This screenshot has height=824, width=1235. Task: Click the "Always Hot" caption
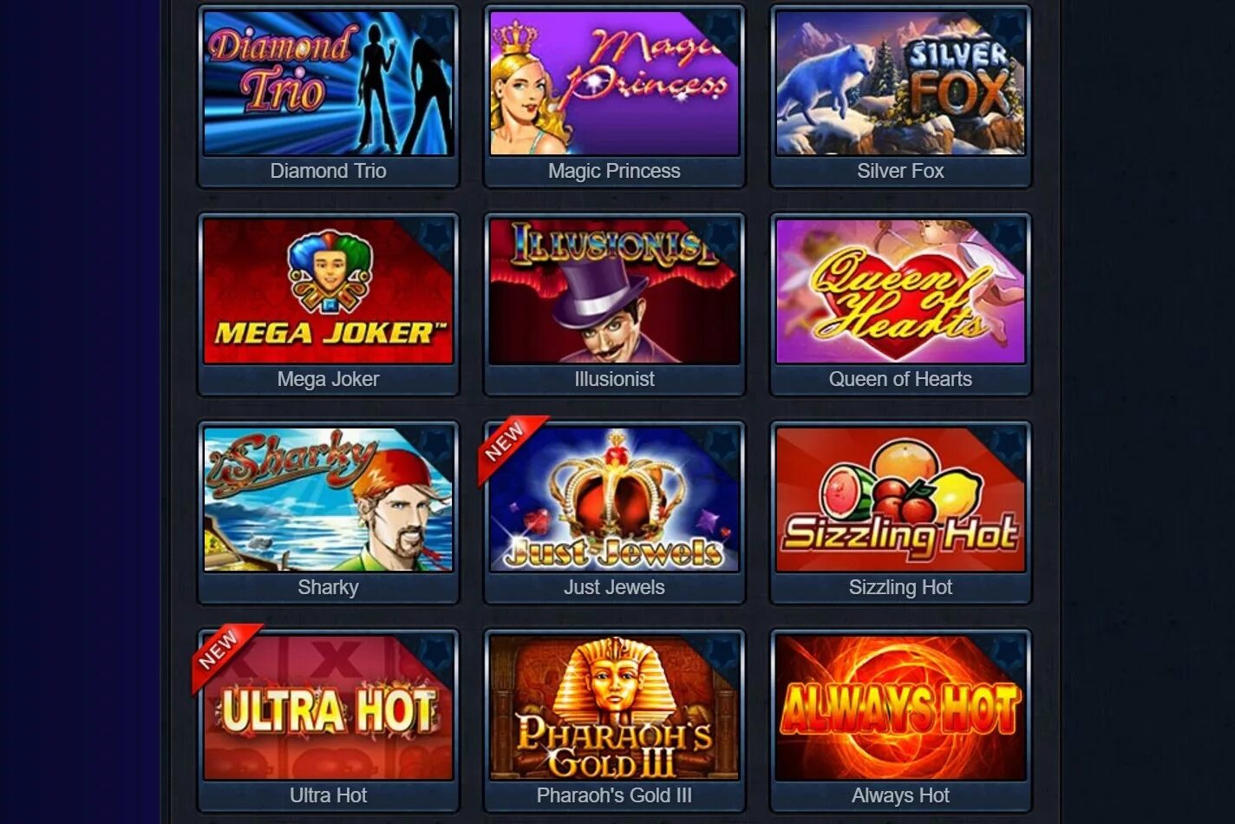[900, 795]
